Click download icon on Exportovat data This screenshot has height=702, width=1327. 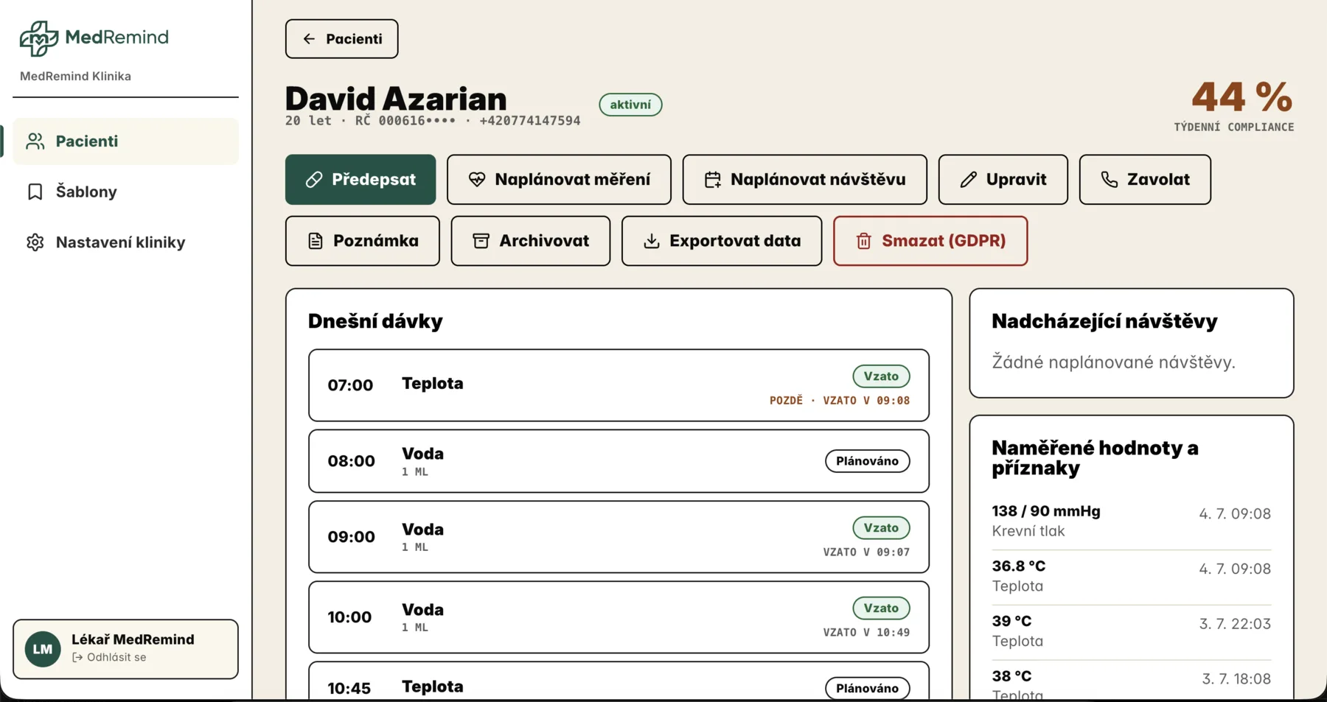coord(652,241)
